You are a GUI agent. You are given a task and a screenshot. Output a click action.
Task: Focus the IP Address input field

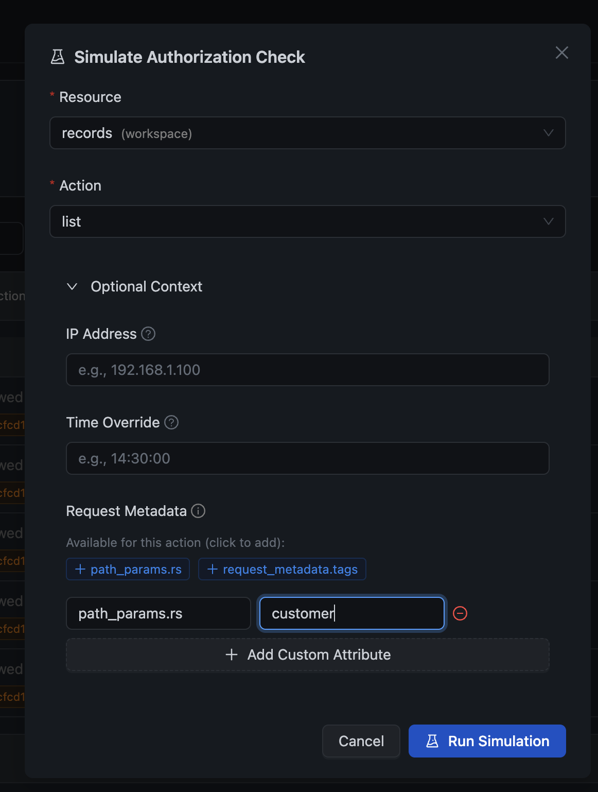click(x=307, y=370)
